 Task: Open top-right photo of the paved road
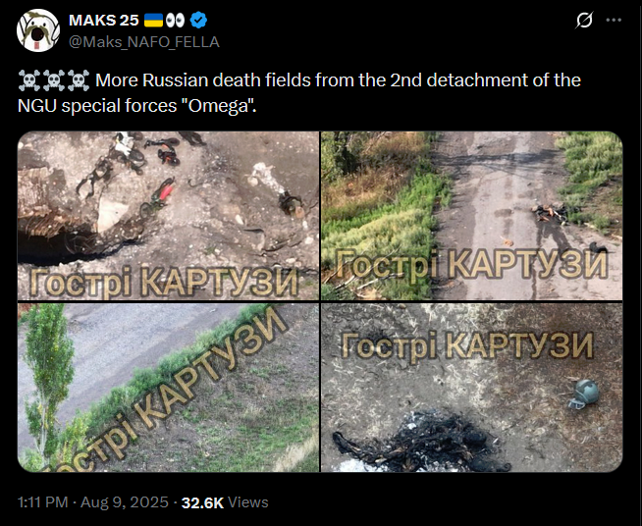point(471,216)
